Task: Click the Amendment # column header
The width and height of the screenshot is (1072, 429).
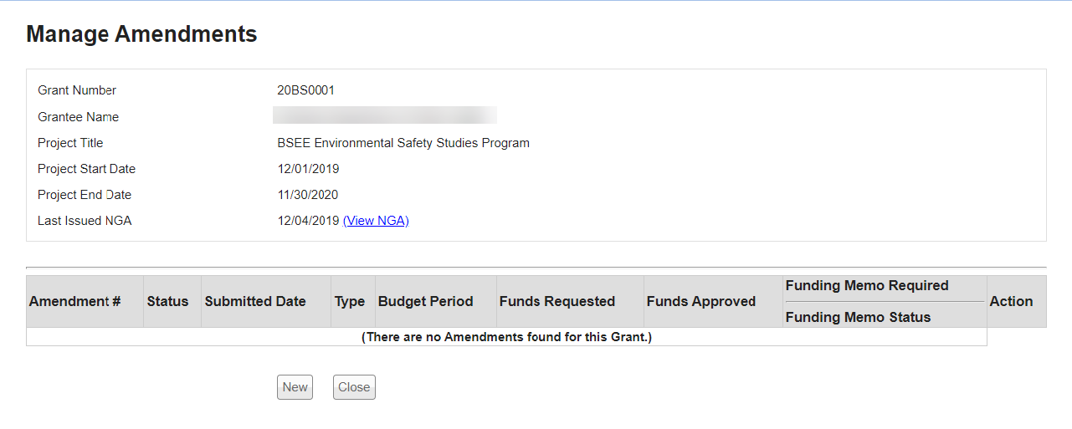Action: coord(75,301)
